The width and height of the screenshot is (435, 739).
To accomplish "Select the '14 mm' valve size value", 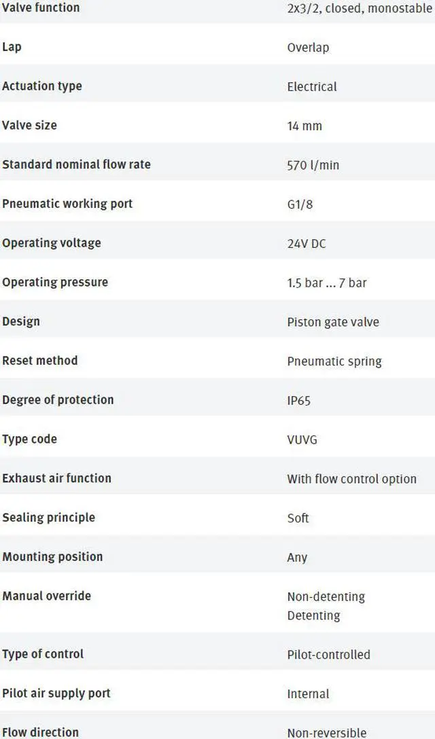I will (304, 126).
